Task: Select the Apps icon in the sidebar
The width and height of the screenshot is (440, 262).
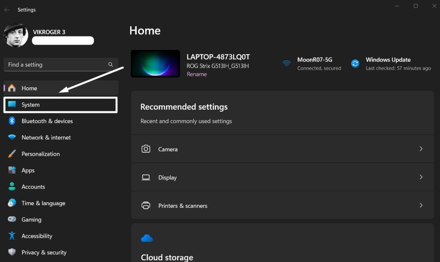Action: [12, 170]
